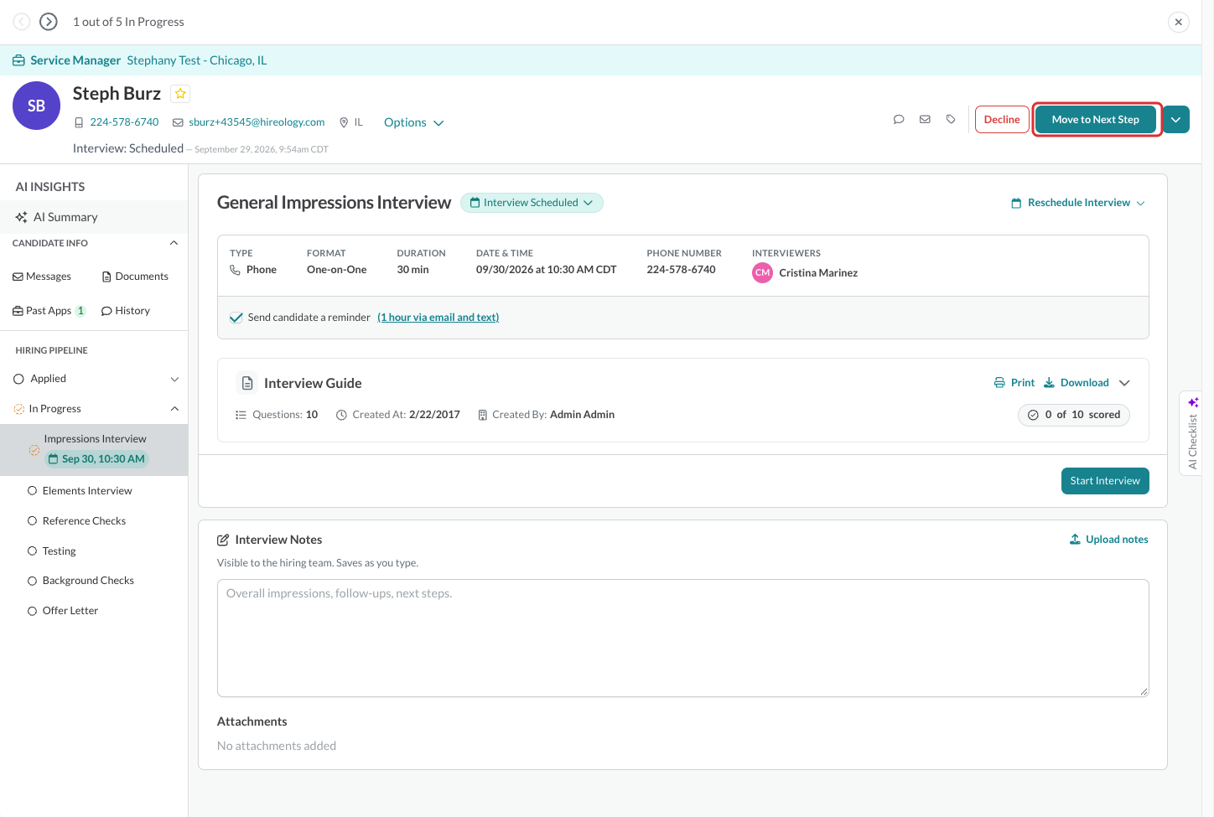Image resolution: width=1214 pixels, height=817 pixels.
Task: Open the Interview Scheduled status dropdown
Action: click(532, 203)
